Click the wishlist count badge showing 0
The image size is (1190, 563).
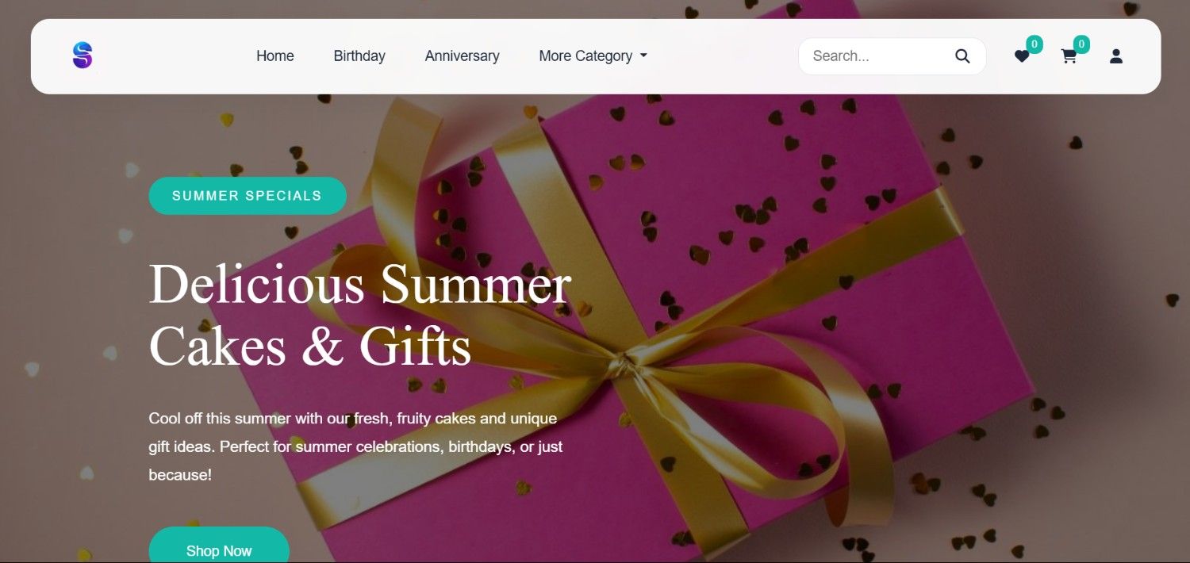(1035, 44)
